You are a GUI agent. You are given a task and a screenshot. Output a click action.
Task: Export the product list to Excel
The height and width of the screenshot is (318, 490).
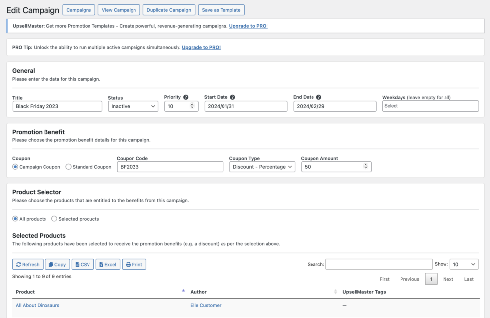tap(108, 264)
